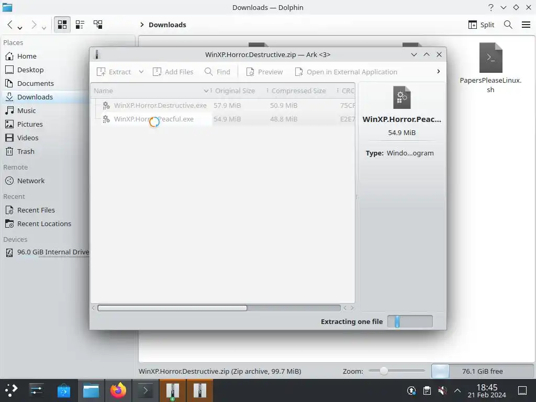Open back history dropdown arrow

tap(20, 27)
